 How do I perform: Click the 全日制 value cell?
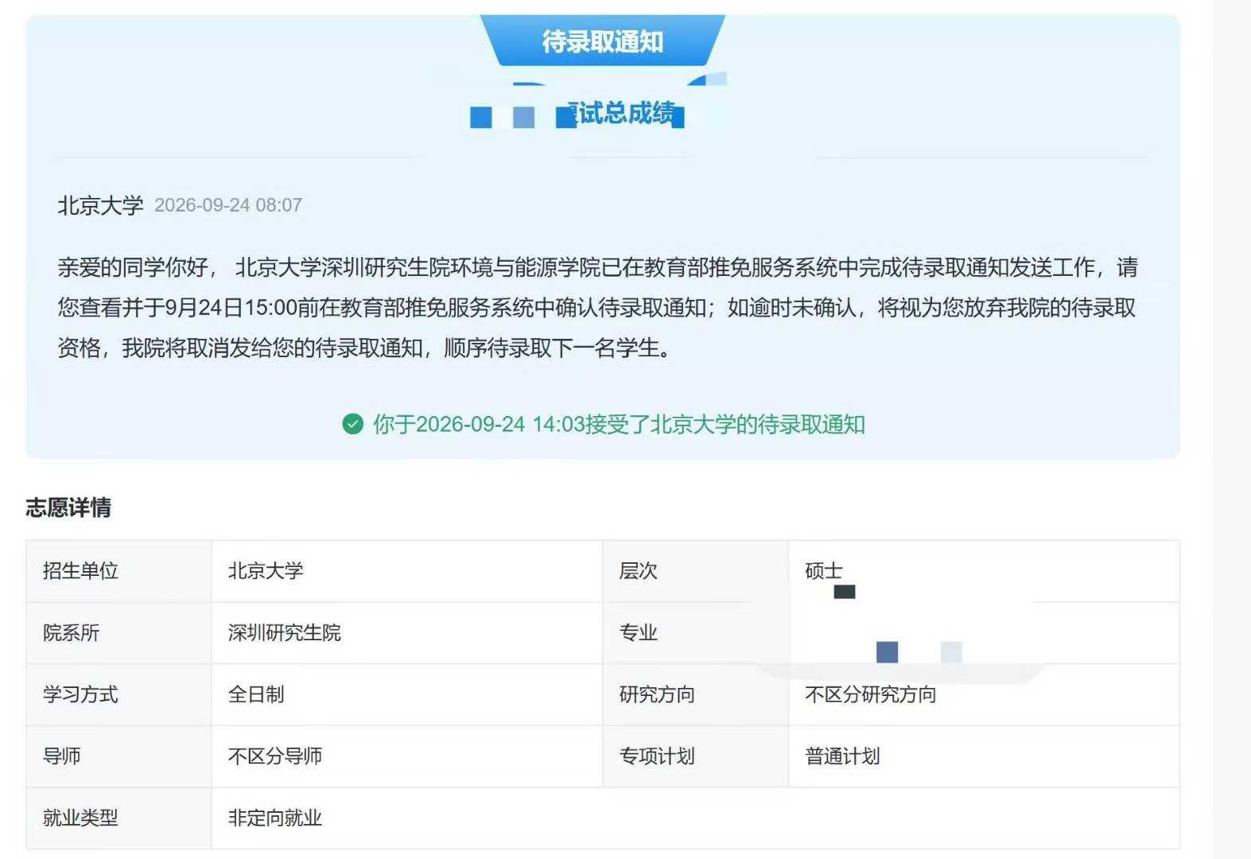407,694
